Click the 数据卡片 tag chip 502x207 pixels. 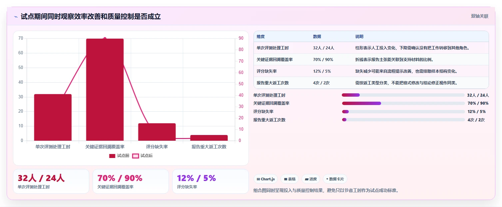tap(335, 179)
